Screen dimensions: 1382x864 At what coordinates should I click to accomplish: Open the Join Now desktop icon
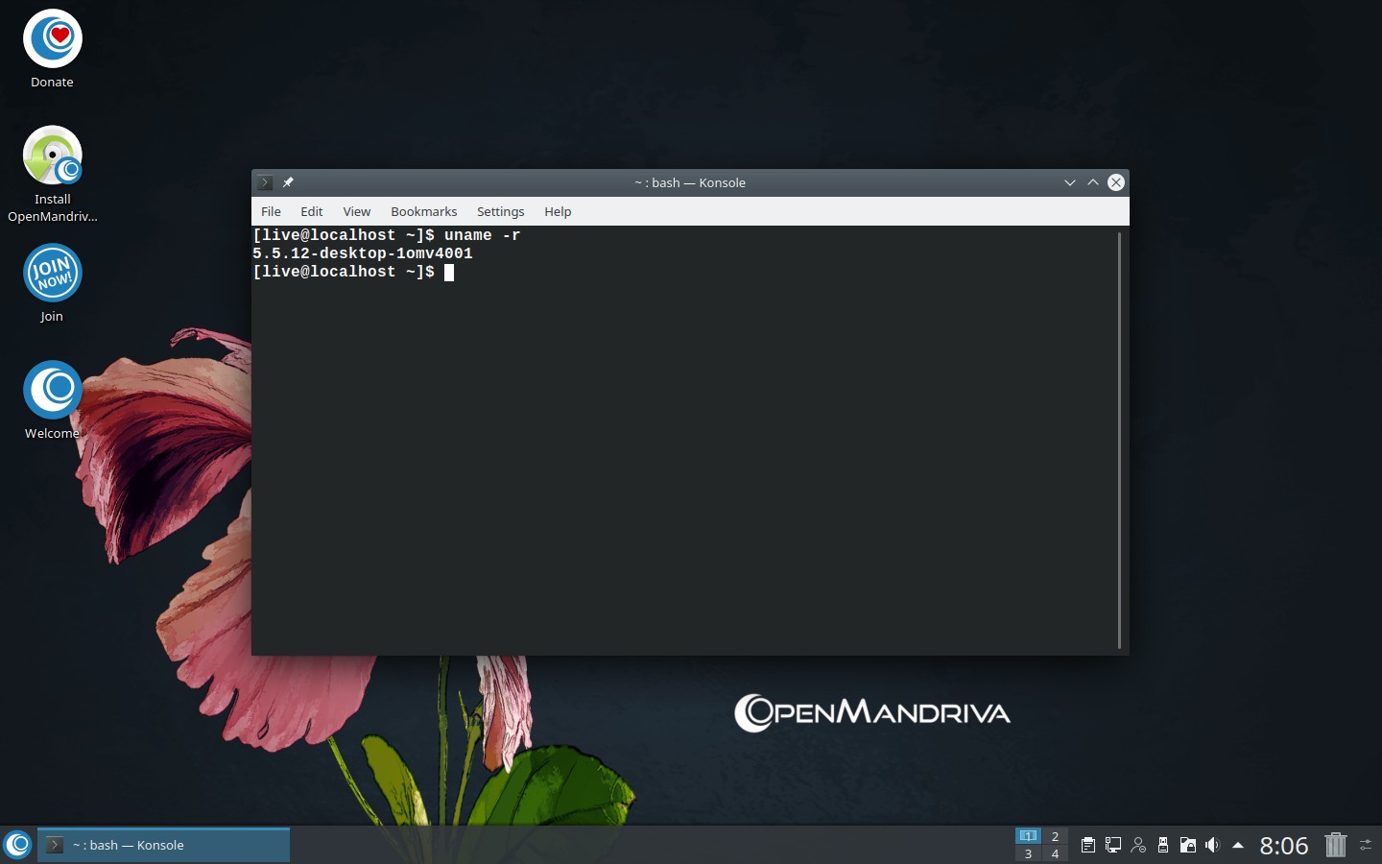(x=52, y=284)
